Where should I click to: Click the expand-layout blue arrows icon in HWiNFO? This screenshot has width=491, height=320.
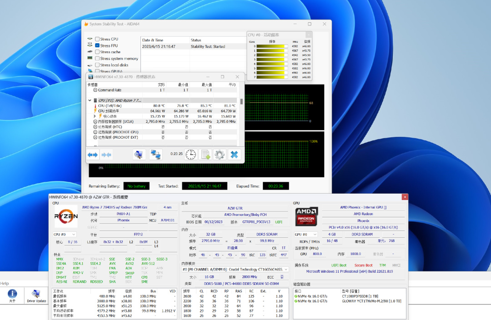pyautogui.click(x=93, y=155)
